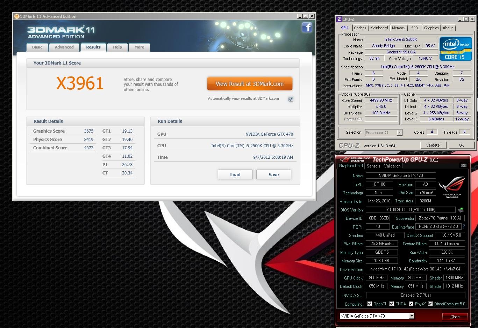478x328 pixels.
Task: Click the Multiplier x 45.0 value in CPU-Z
Action: coord(381,106)
